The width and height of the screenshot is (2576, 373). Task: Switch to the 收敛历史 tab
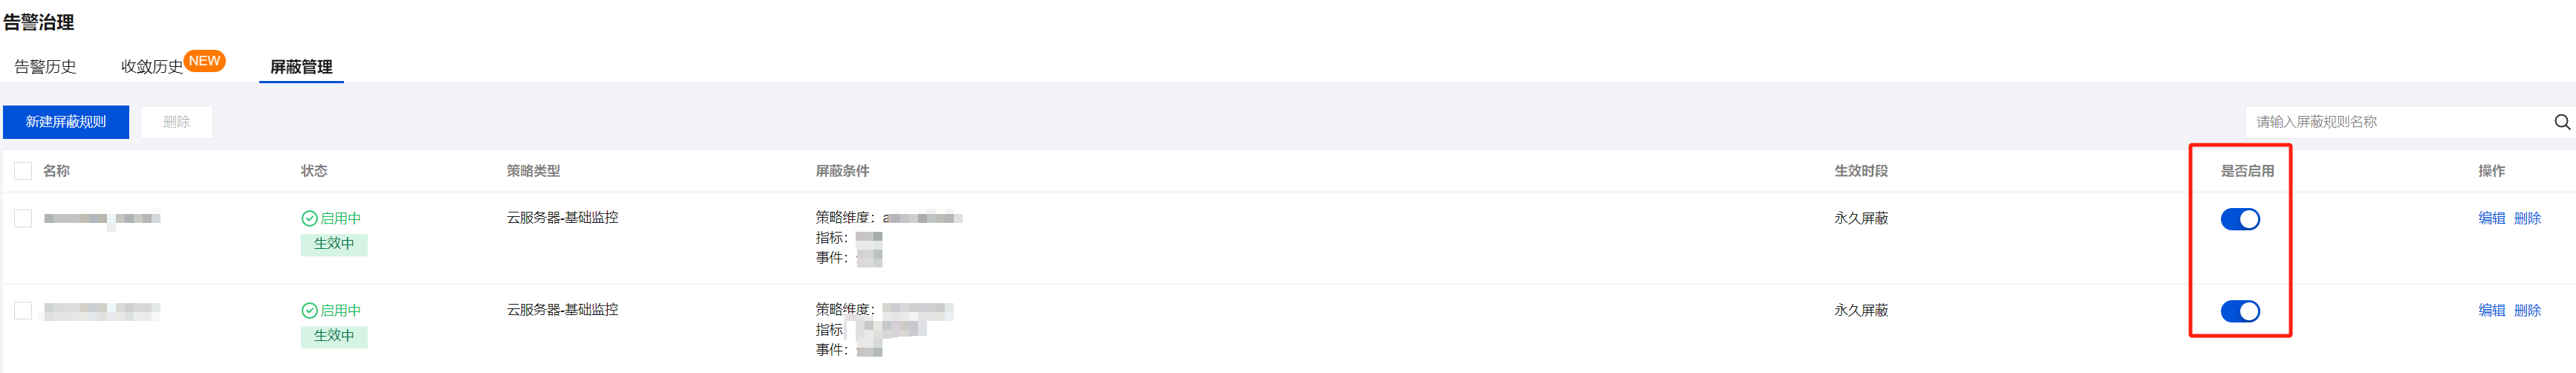tap(152, 67)
